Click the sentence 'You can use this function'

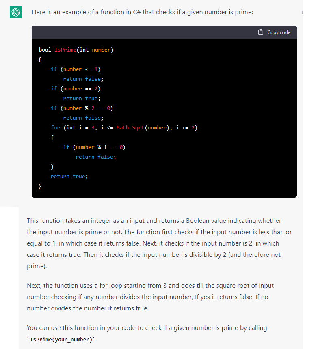pyautogui.click(x=147, y=327)
